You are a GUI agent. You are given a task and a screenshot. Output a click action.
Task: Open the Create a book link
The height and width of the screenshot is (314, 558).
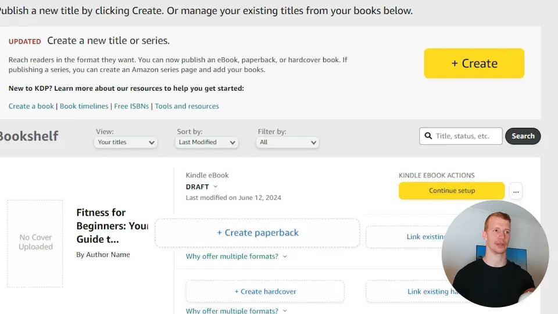coord(31,106)
